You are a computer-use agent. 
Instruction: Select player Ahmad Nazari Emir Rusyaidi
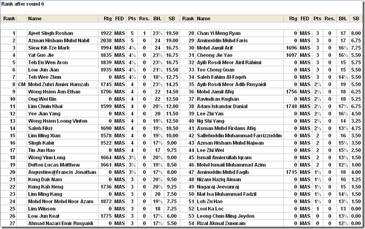[x=61, y=223]
